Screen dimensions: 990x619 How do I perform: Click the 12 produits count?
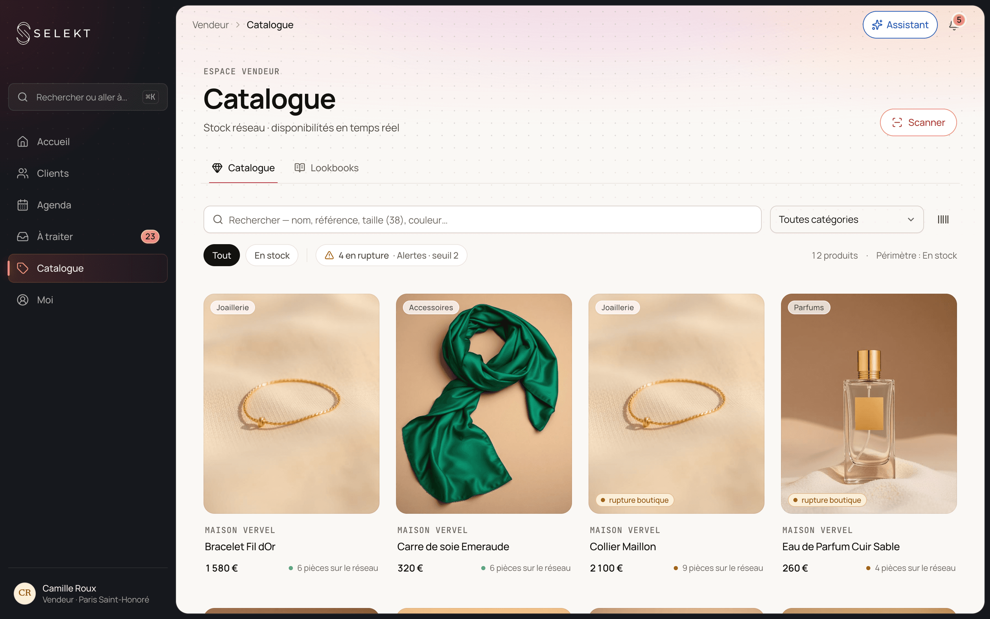coord(835,256)
